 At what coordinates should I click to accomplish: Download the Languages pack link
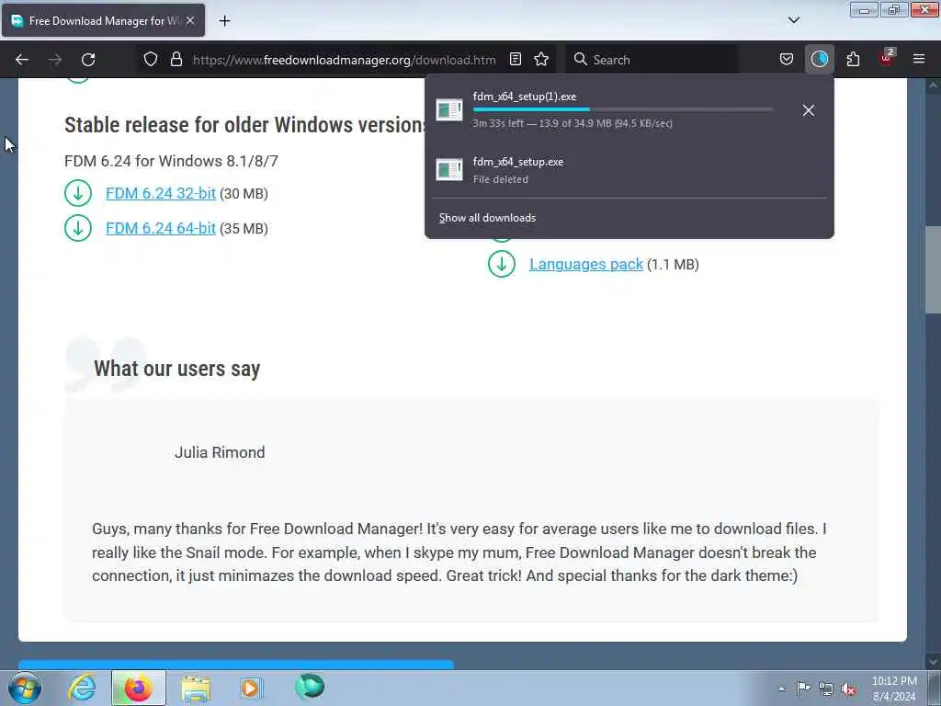pos(585,264)
